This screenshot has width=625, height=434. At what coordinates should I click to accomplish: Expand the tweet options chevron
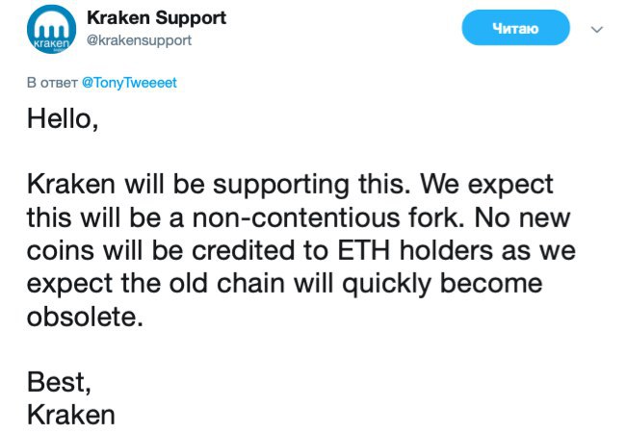(x=596, y=30)
